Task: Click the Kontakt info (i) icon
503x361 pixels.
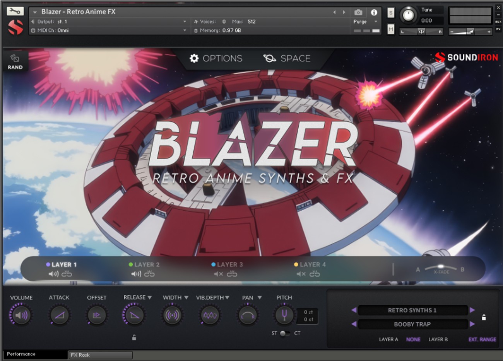Action: pos(374,12)
